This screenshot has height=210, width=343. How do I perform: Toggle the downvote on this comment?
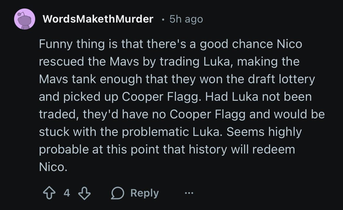pyautogui.click(x=84, y=193)
